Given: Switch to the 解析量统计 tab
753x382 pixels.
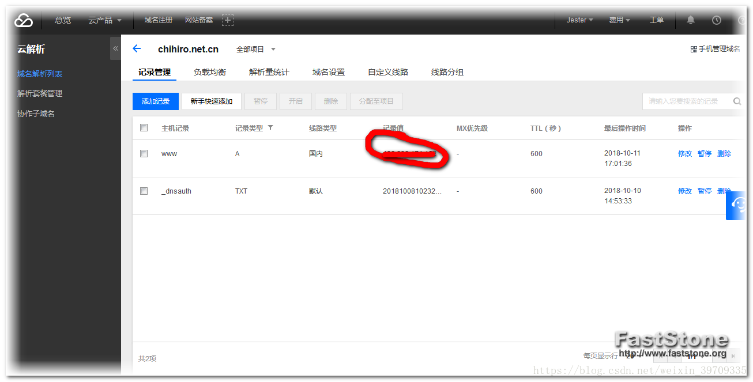Looking at the screenshot, I should [x=269, y=72].
